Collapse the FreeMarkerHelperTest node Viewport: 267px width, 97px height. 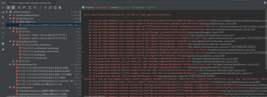point(10,64)
